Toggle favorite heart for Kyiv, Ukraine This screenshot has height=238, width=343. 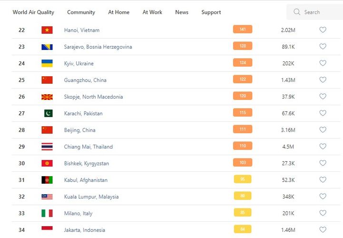pos(323,63)
